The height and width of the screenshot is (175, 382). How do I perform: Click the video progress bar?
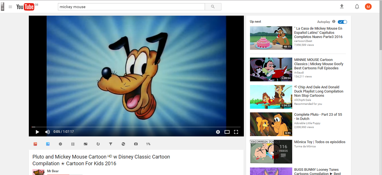pyautogui.click(x=136, y=127)
